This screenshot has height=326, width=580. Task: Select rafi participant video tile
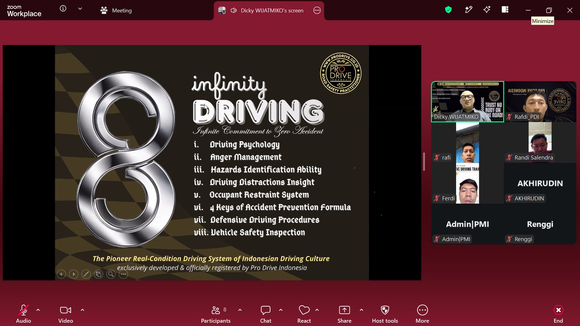[468, 142]
